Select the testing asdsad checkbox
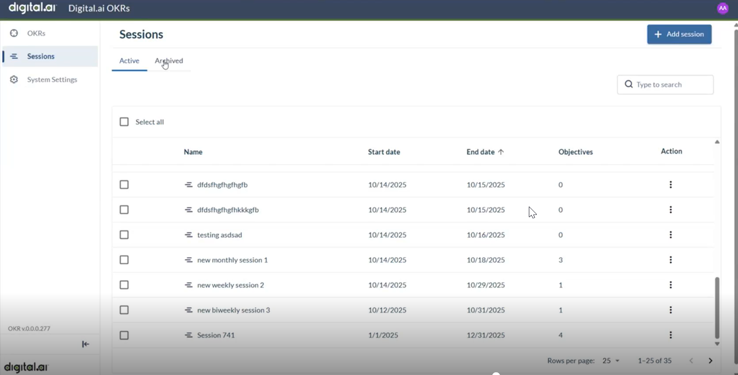This screenshot has width=738, height=375. tap(124, 235)
